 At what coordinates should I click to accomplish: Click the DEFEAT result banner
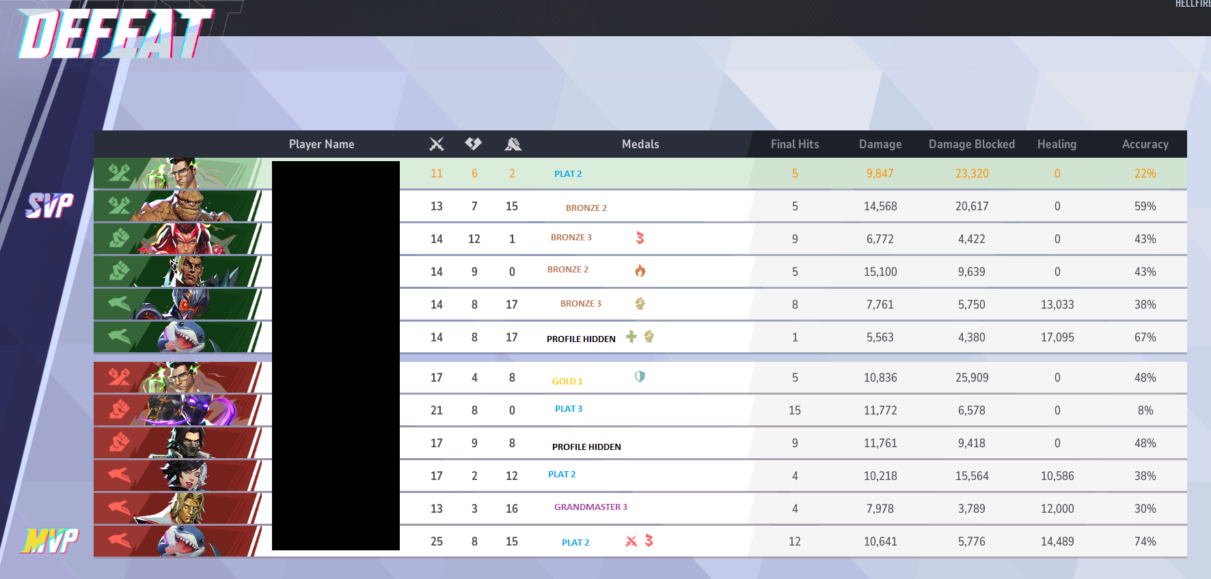[115, 33]
